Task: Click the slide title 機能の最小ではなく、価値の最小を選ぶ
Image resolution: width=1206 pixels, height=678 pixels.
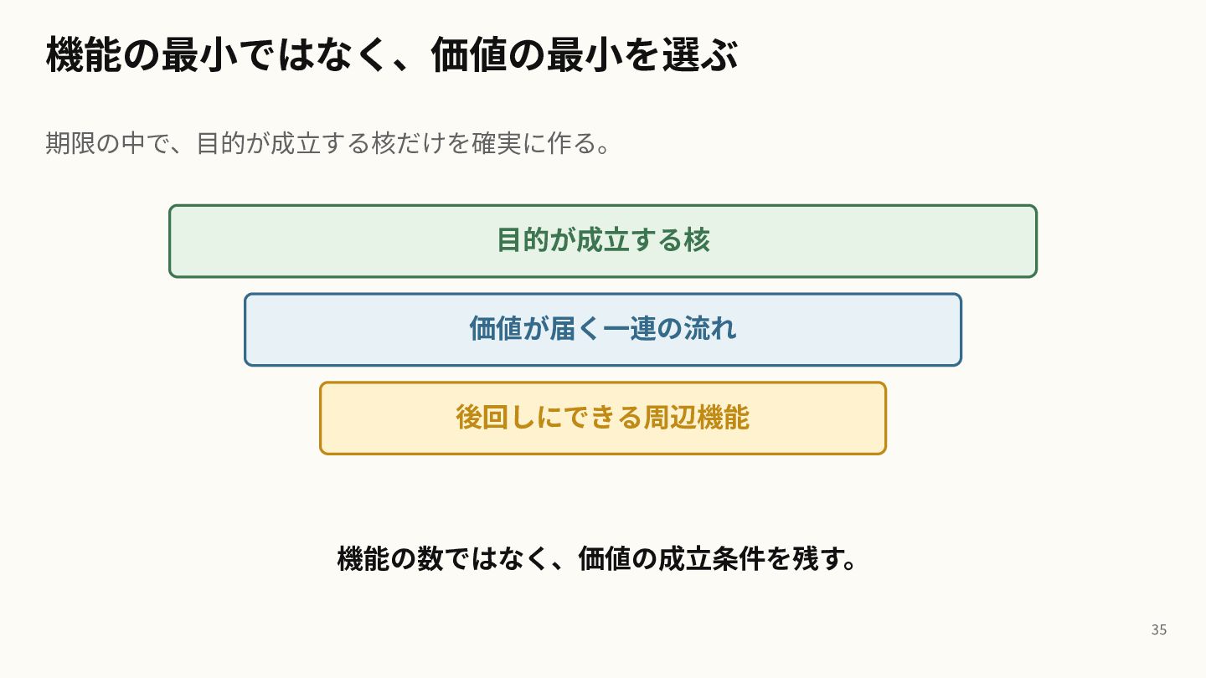Action: 392,55
